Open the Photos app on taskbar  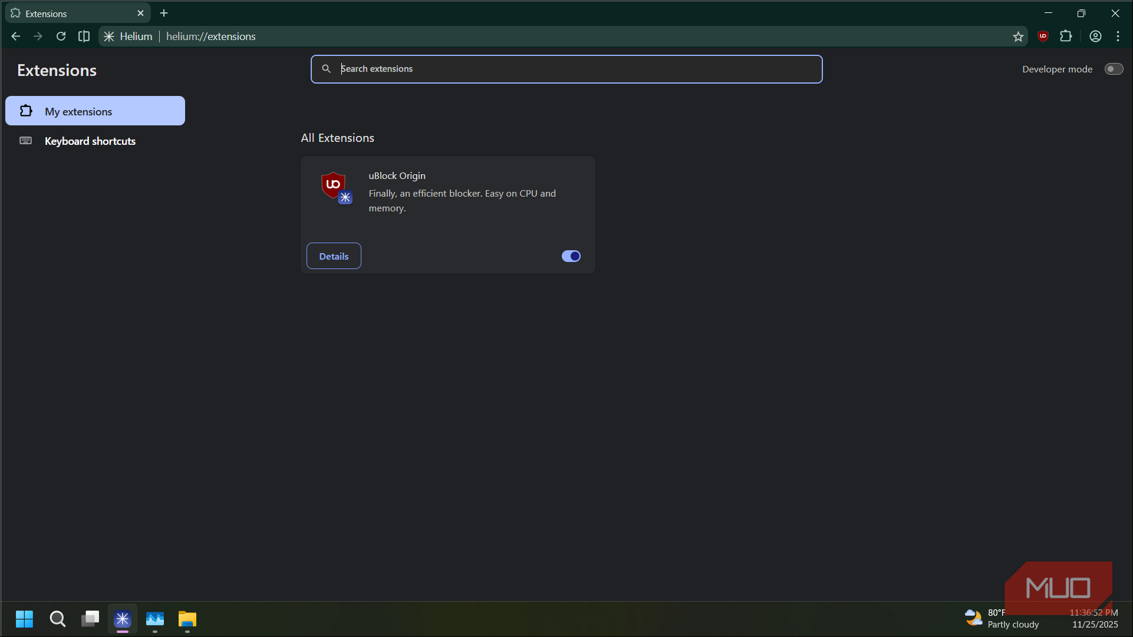[155, 619]
